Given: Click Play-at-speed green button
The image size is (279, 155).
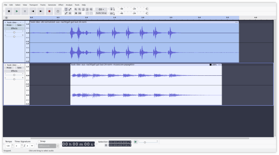Looking at the screenshot, I should click(x=136, y=142).
